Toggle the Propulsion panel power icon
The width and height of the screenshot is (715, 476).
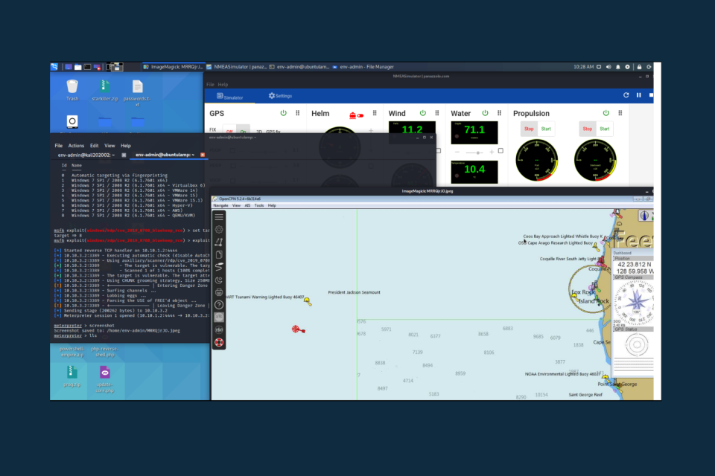tap(606, 113)
